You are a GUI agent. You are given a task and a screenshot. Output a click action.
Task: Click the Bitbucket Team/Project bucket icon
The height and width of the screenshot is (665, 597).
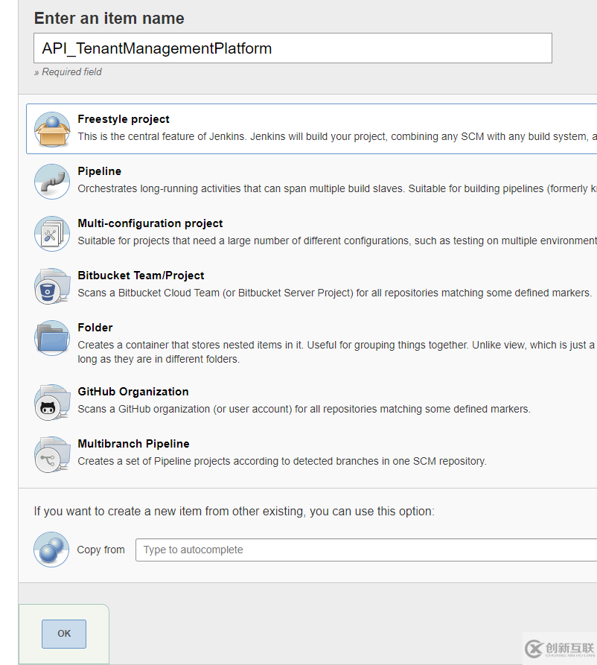point(52,286)
